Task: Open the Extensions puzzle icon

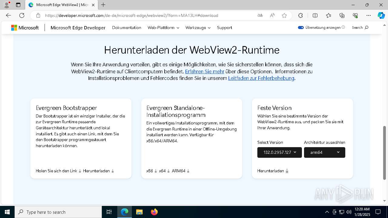Action: click(x=300, y=15)
